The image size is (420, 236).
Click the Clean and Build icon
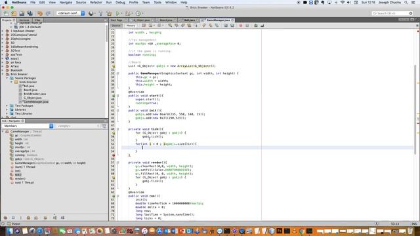pyautogui.click(x=109, y=13)
